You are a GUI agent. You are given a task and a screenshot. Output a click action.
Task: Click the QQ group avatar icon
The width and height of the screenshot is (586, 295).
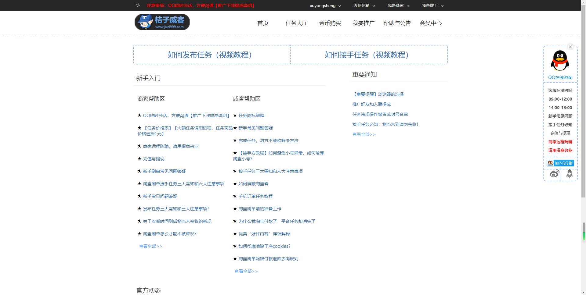(550, 163)
